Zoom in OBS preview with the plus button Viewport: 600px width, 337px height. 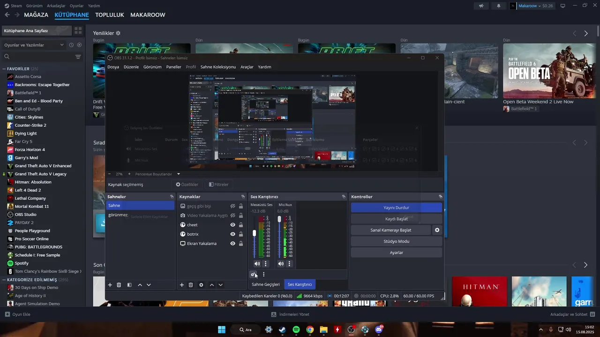pyautogui.click(x=129, y=174)
